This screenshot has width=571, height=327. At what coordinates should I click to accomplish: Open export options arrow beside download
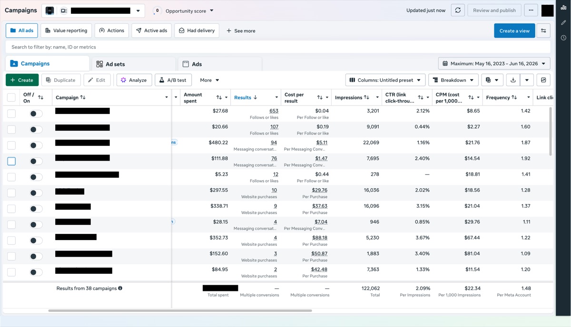pyautogui.click(x=527, y=80)
